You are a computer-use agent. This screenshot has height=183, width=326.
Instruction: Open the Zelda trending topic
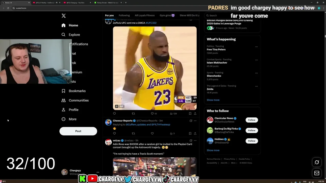[210, 89]
